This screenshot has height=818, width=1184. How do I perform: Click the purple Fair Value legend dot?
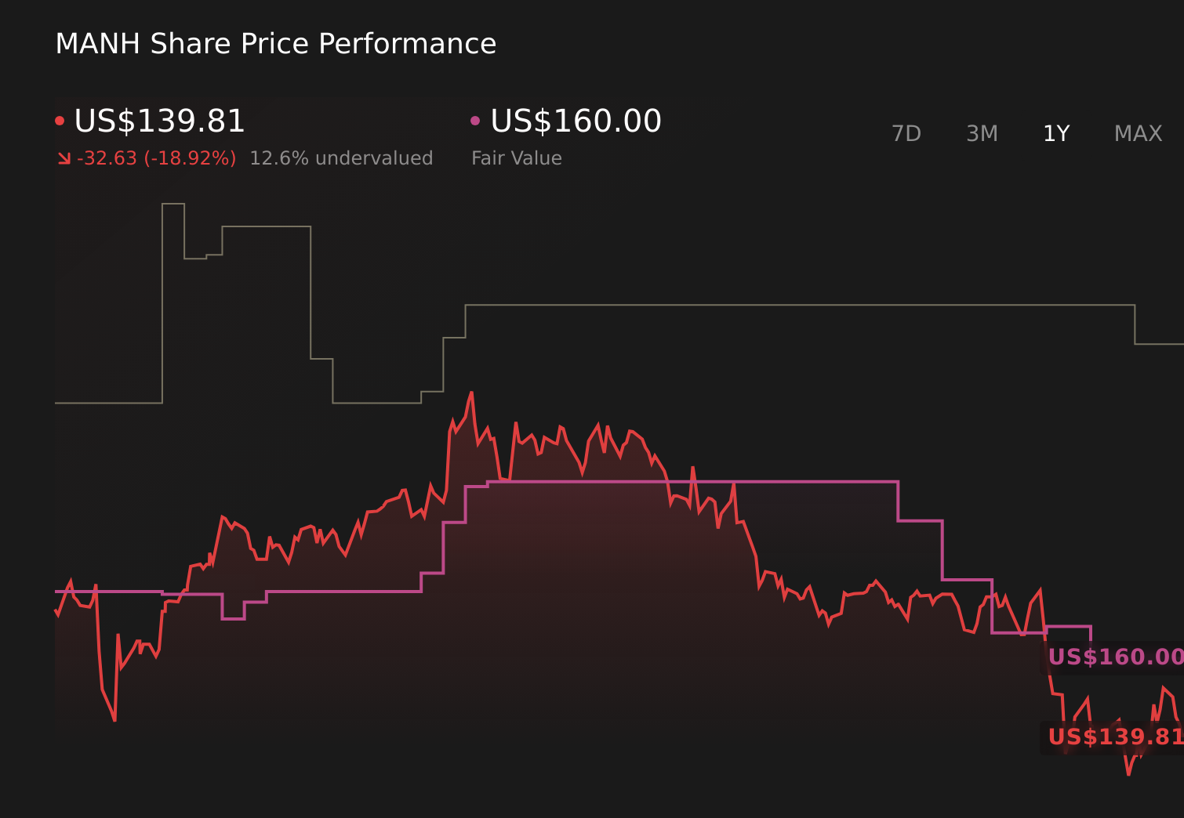pos(474,119)
